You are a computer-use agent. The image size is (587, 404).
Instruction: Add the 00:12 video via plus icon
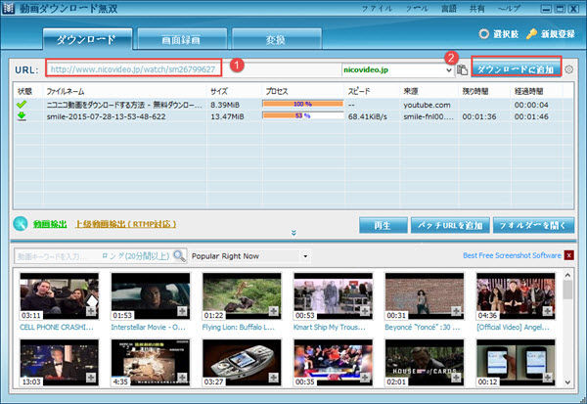547,378
